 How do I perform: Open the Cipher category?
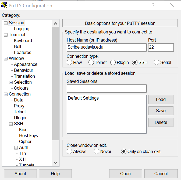tap(25, 142)
